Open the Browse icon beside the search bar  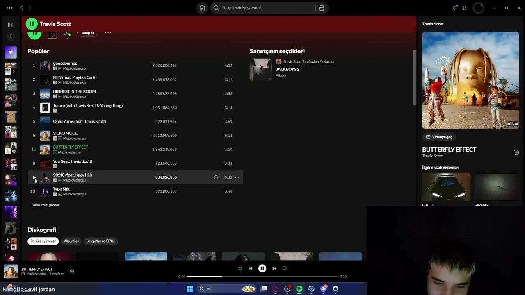click(322, 8)
